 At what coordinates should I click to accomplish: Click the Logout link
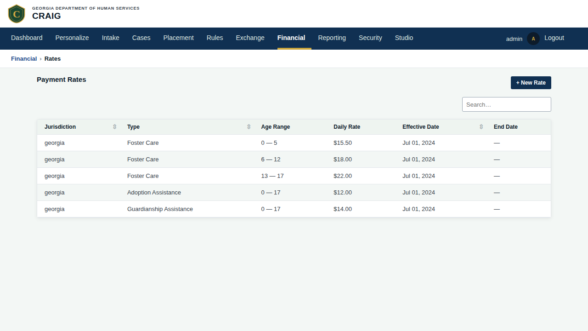point(554,38)
